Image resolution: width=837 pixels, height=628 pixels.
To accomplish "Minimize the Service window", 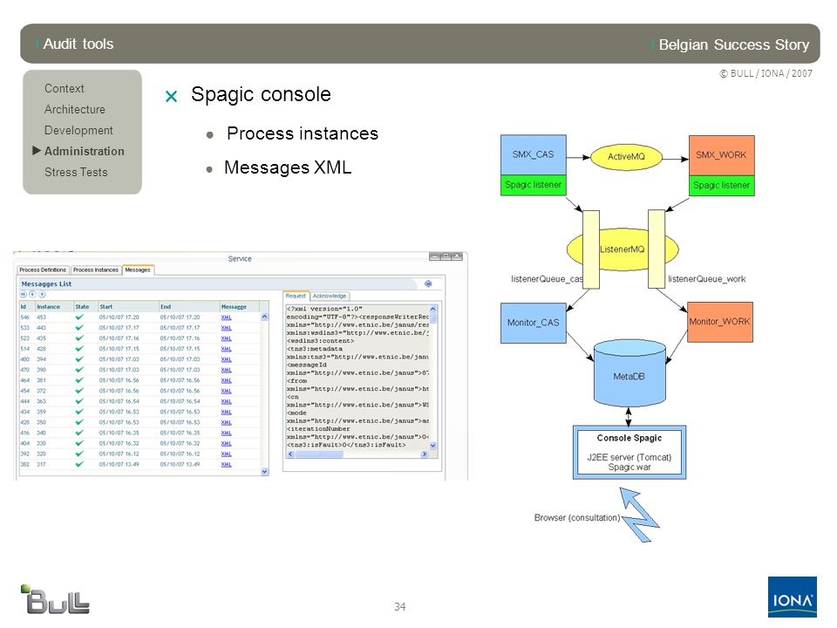I will click(x=435, y=256).
